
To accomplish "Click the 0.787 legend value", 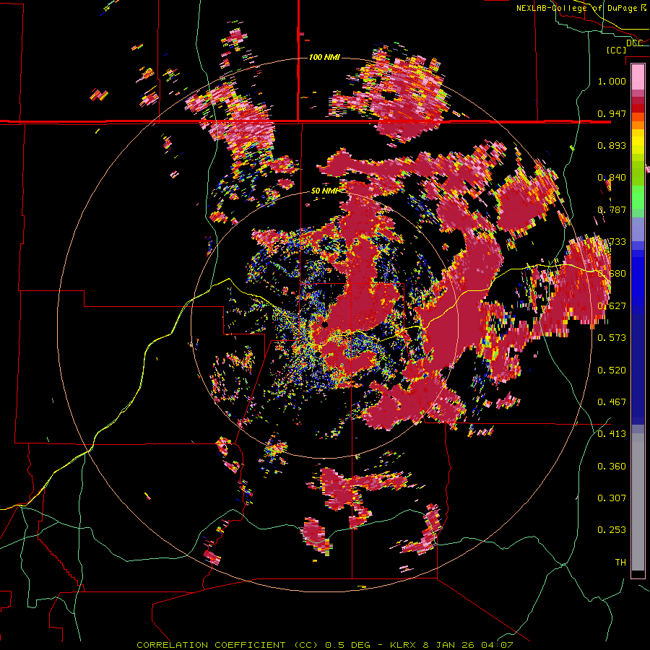I will click(612, 209).
